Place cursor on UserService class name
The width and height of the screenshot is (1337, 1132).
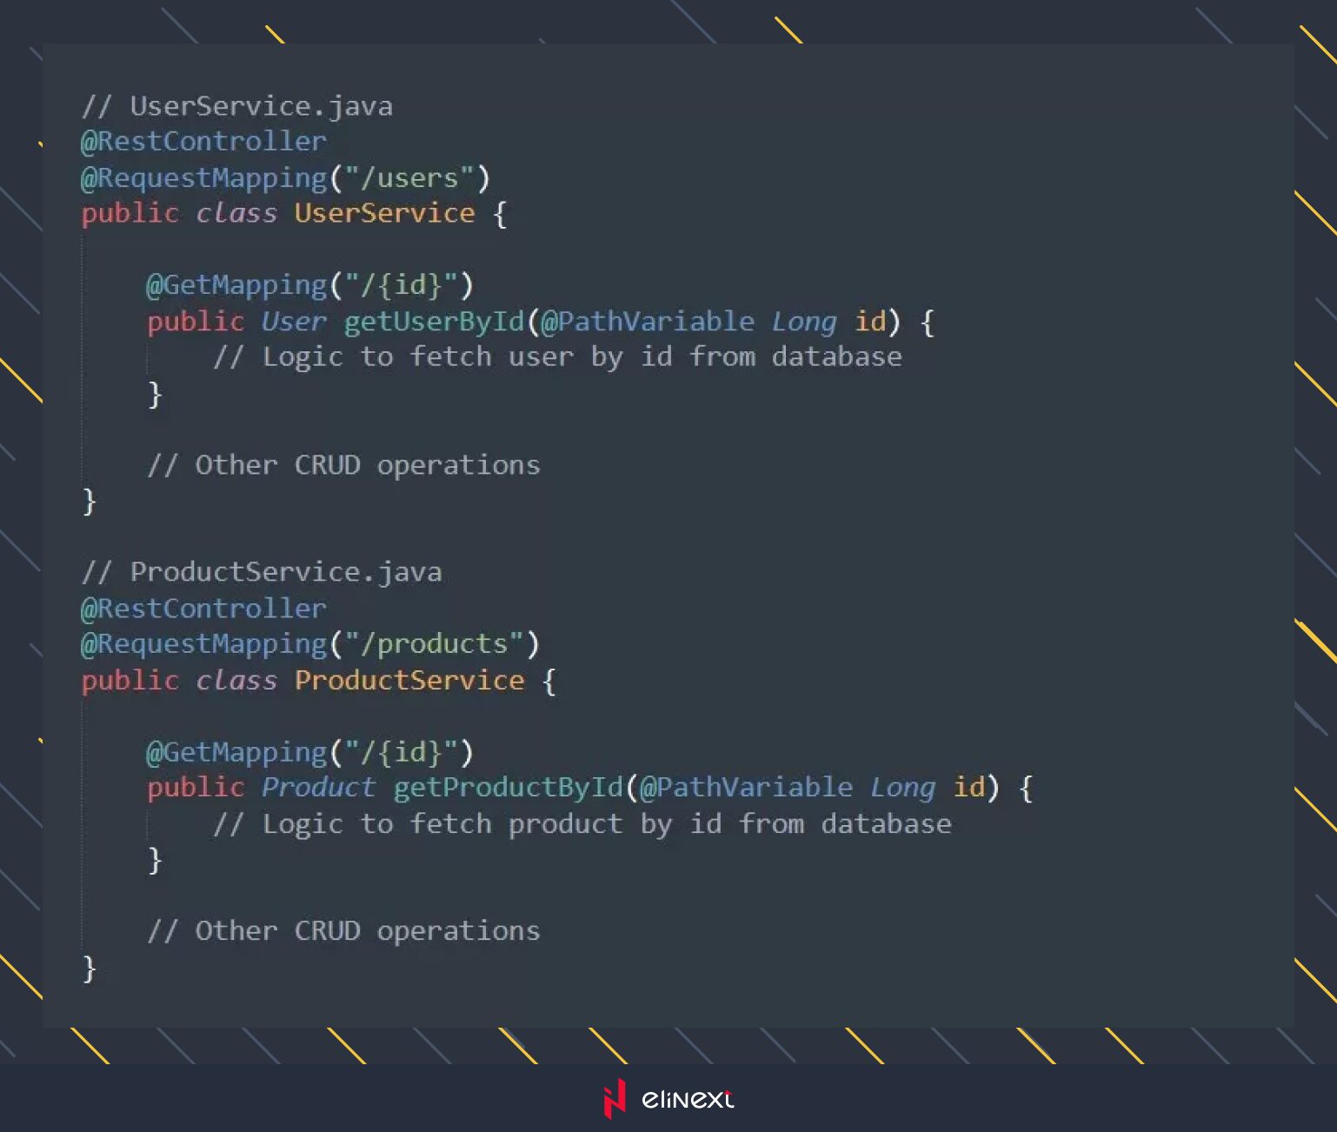[x=384, y=213]
